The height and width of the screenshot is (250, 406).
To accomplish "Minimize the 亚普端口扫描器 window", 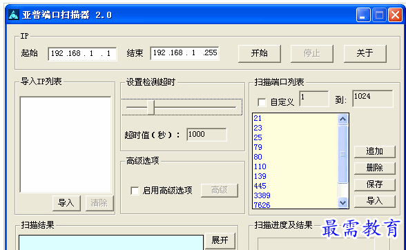I will coord(363,15).
